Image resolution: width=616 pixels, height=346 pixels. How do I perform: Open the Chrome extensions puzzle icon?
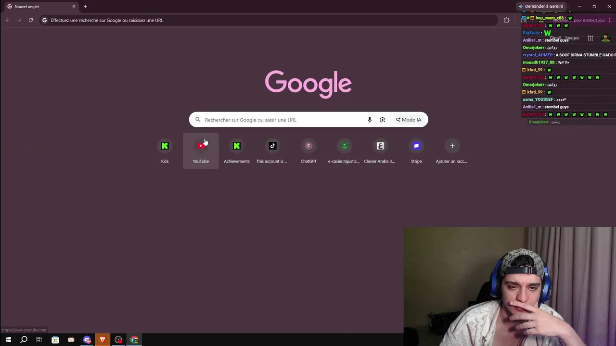click(507, 20)
